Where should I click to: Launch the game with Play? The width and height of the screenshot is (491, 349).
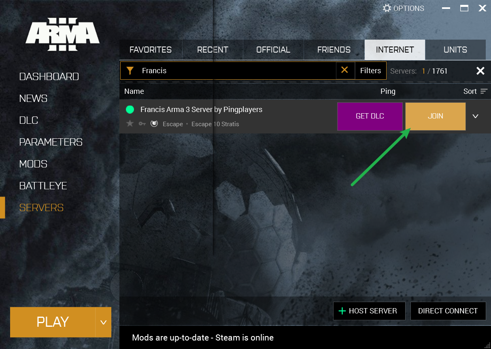[x=53, y=322]
